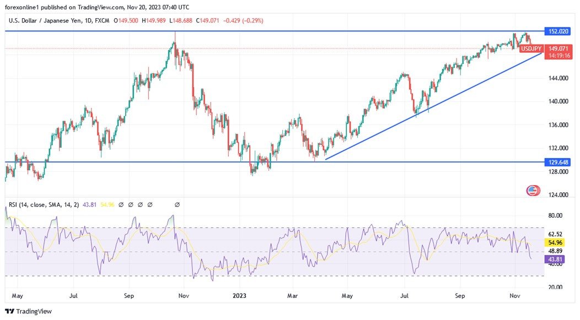Image resolution: width=580 pixels, height=320 pixels.
Task: Select the red 149.071 current price label
Action: 559,49
